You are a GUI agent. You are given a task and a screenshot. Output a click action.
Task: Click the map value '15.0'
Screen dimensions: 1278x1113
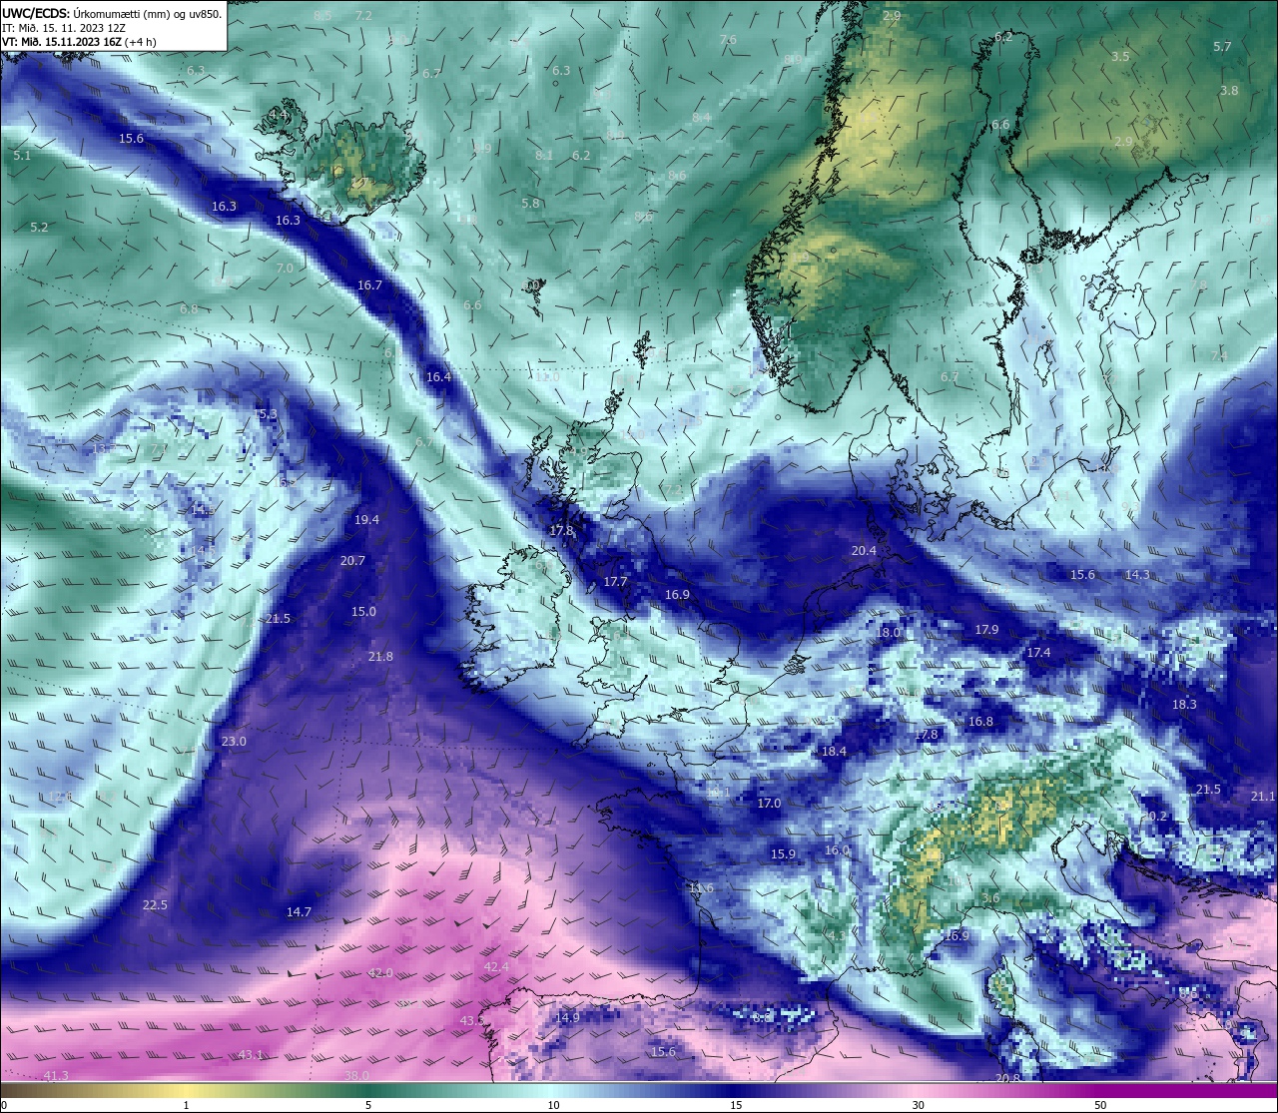tap(363, 612)
